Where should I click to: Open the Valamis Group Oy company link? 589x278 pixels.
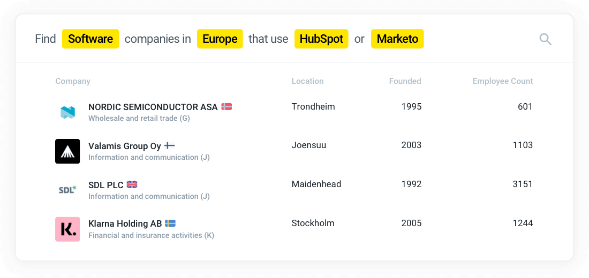click(x=124, y=145)
